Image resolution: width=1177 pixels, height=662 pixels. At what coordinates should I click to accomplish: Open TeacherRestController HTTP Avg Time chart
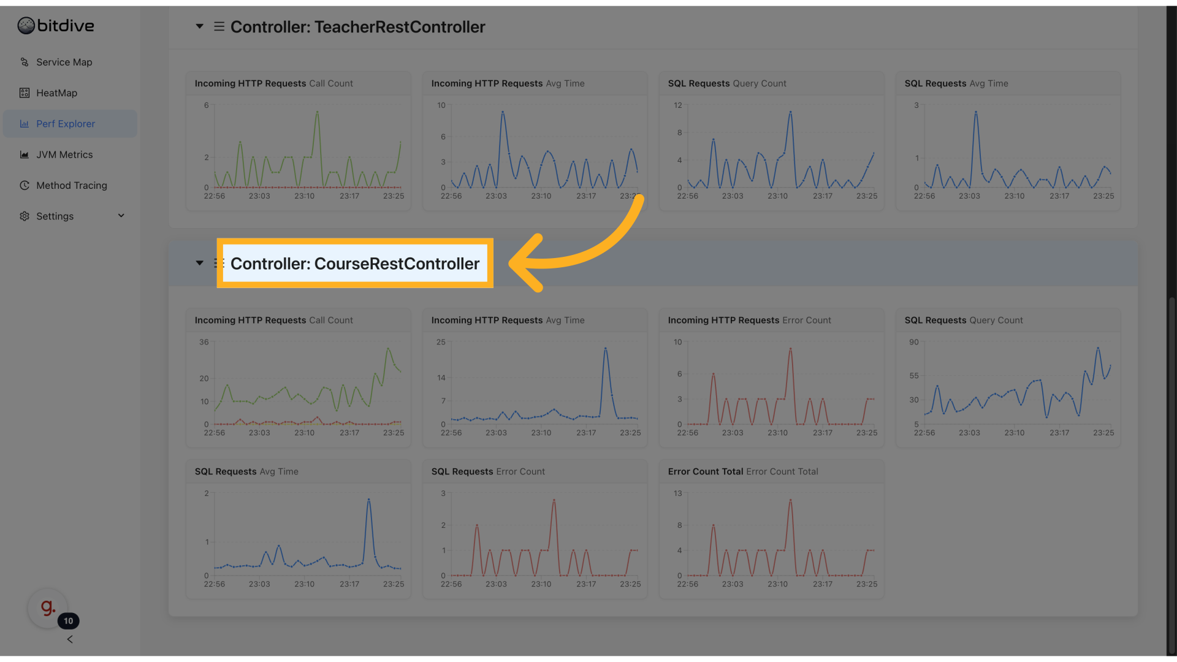coord(535,141)
